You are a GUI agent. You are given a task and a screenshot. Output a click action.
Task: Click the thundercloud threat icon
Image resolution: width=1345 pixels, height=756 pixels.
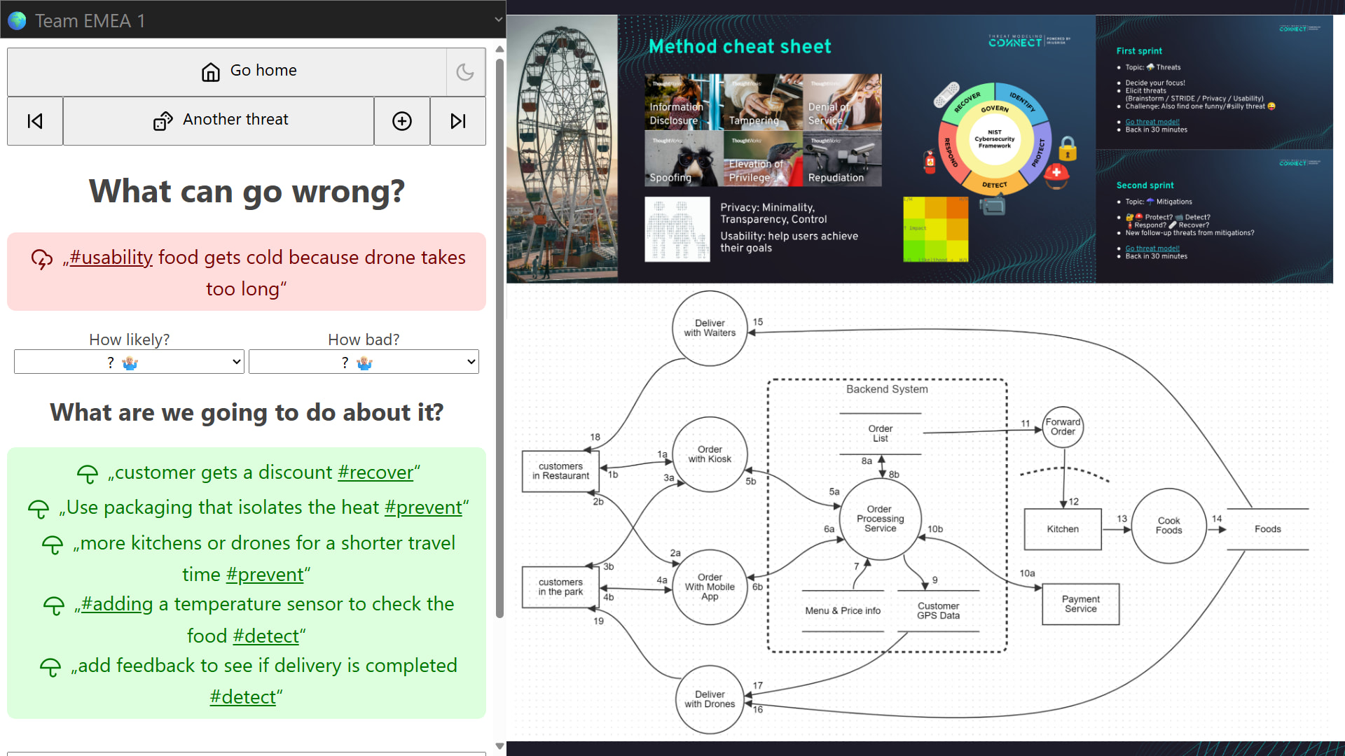pos(42,259)
